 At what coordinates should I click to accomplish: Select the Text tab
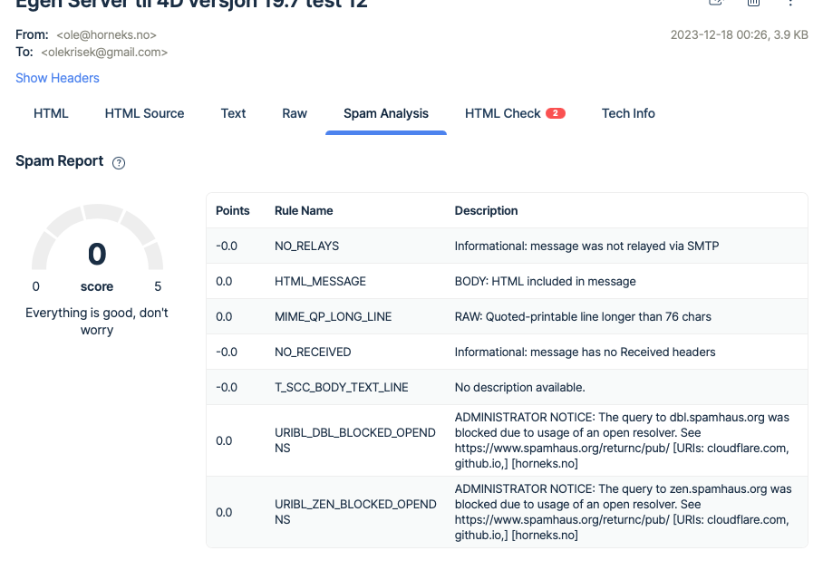(233, 113)
